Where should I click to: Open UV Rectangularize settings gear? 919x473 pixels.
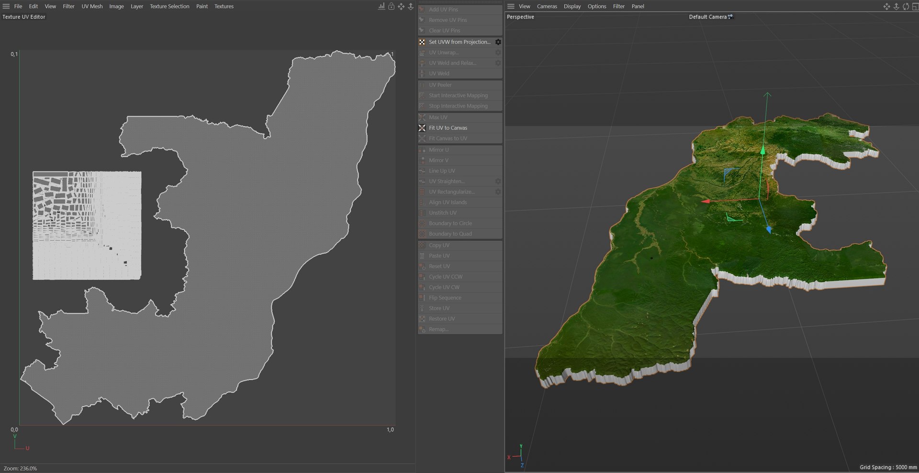point(498,192)
